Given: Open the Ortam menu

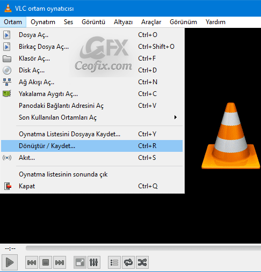Looking at the screenshot, I should click(13, 22).
